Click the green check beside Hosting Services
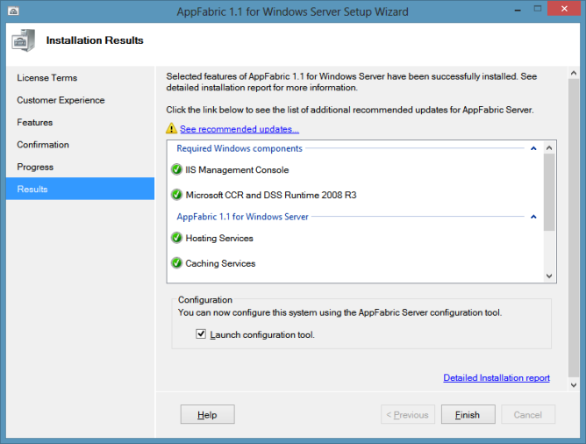 point(177,239)
